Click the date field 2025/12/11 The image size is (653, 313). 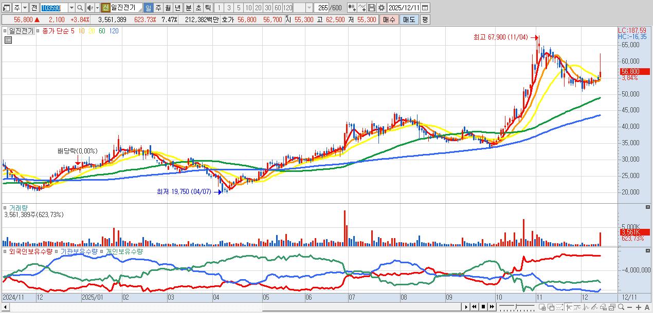point(404,8)
